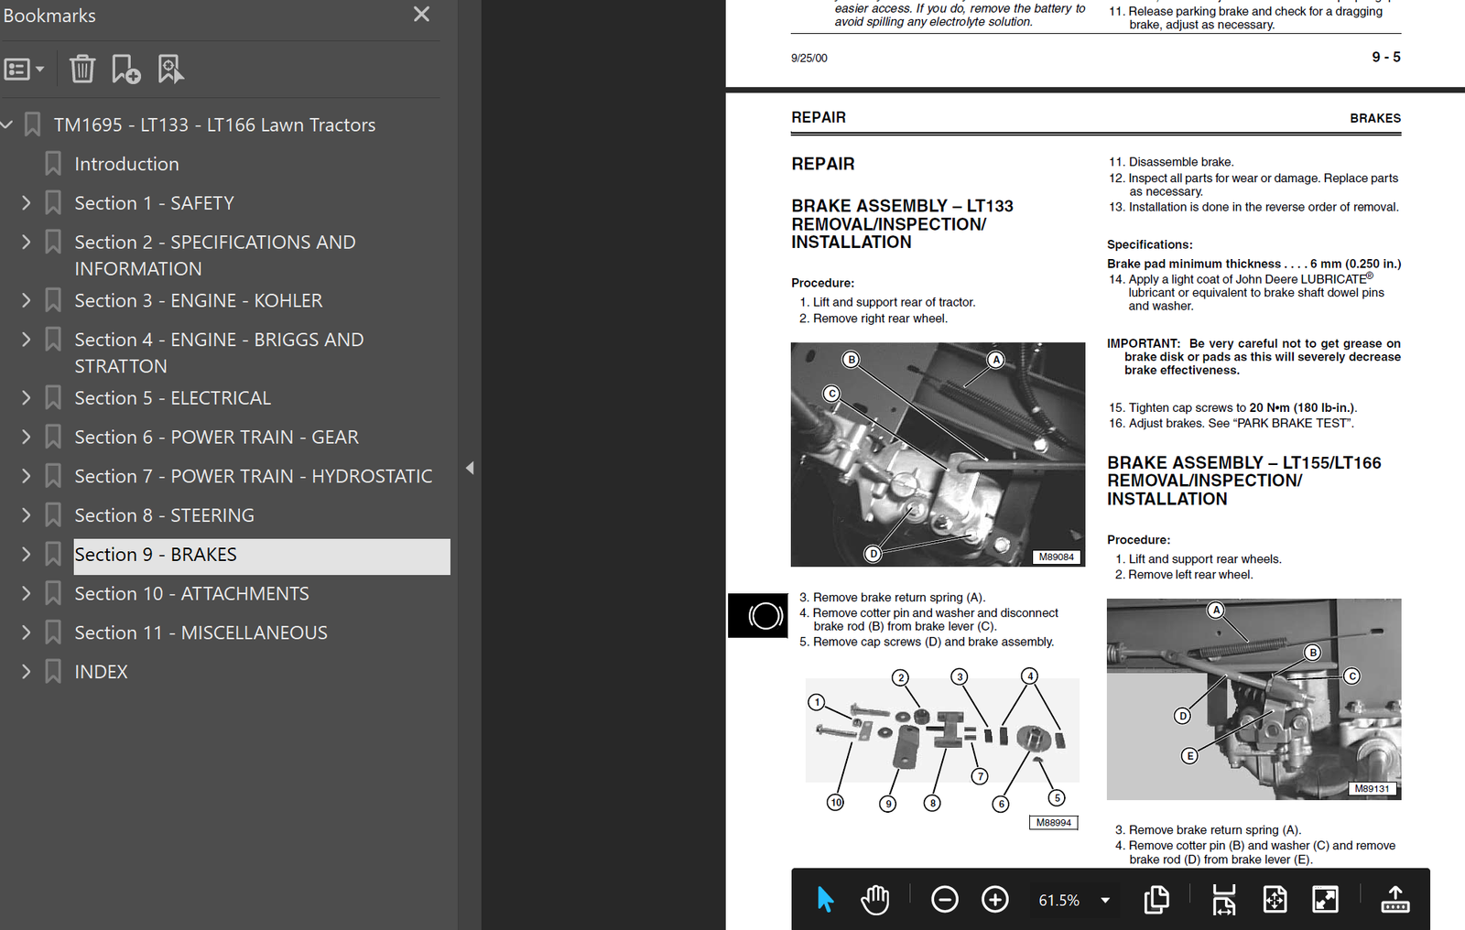1465x930 pixels.
Task: Expand Section 3 - ENGINE - KOHLER
Action: [x=26, y=300]
